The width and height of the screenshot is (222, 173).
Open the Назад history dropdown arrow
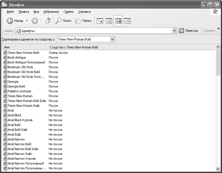tap(27, 21)
